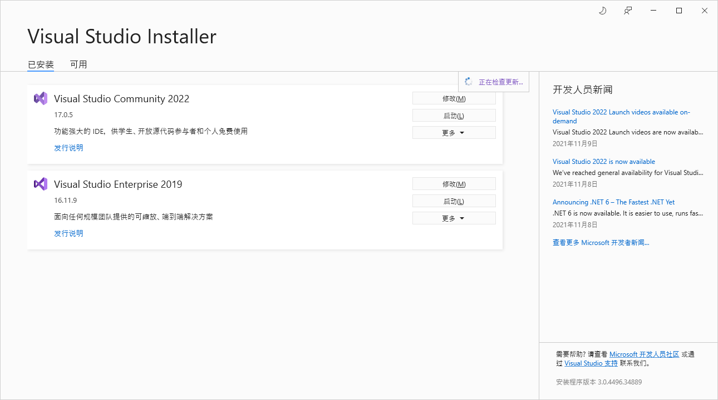This screenshot has width=718, height=400.
Task: Open 发行说明 for Enterprise 2019
Action: click(x=68, y=233)
